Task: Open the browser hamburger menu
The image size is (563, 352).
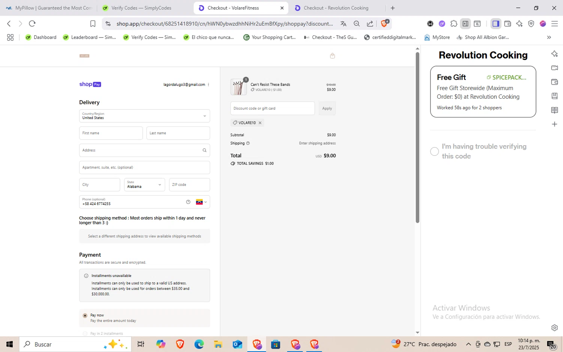Action: click(x=554, y=24)
